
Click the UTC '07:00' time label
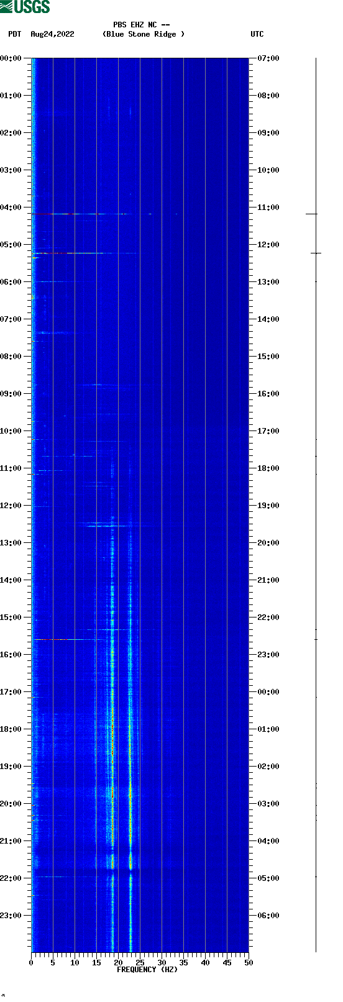(x=268, y=58)
